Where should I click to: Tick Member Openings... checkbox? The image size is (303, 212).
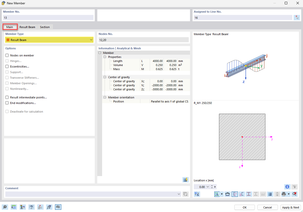pos(7,83)
